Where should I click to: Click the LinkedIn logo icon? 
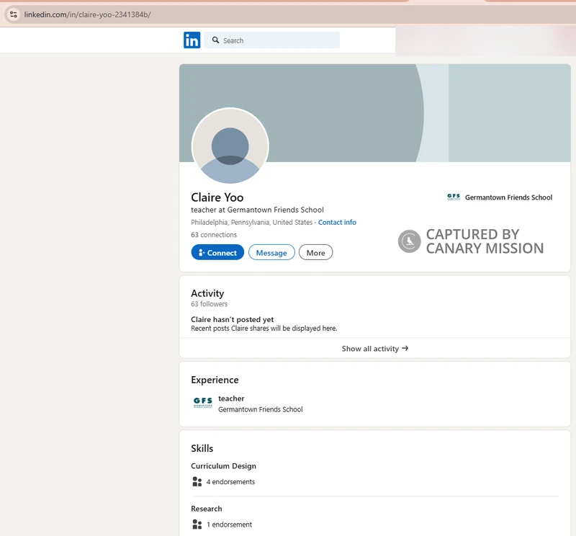pyautogui.click(x=192, y=40)
